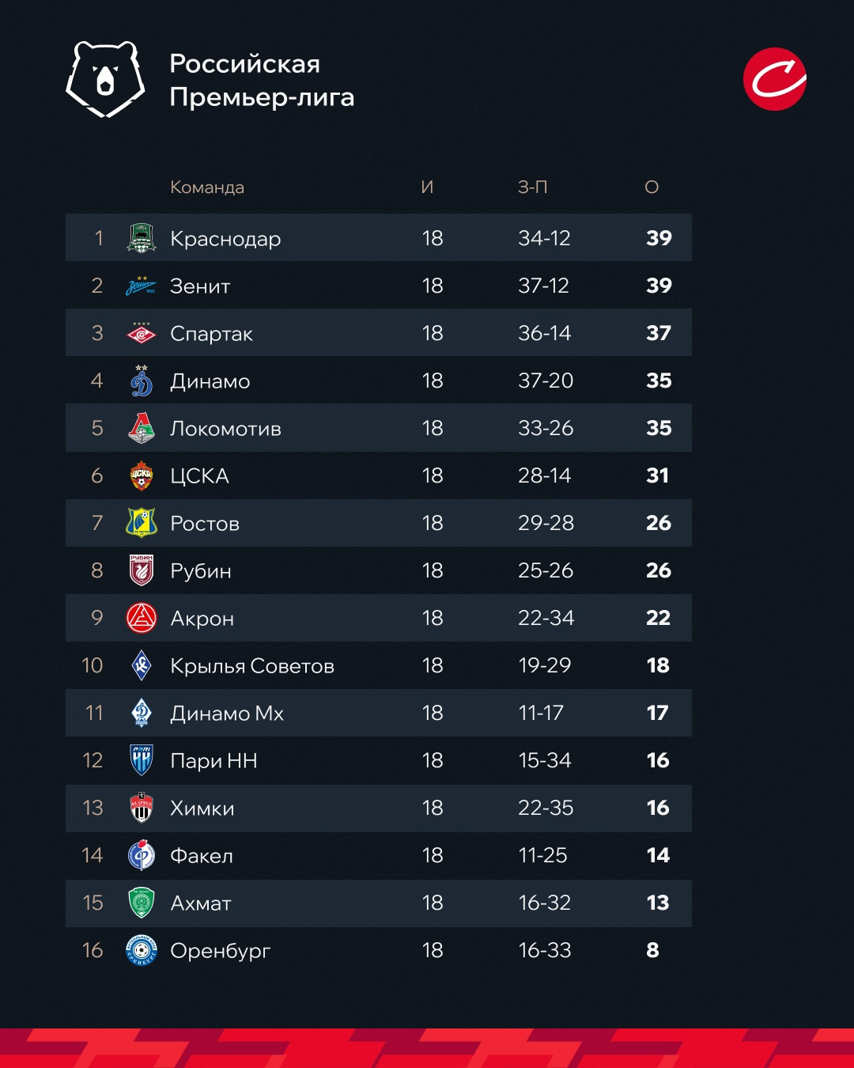Screen dimensions: 854x1068
Task: Click the Russian Premier League bear logo
Action: click(x=105, y=79)
